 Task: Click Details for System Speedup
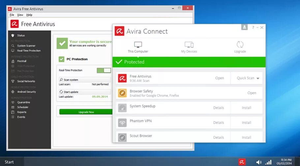tap(219, 108)
